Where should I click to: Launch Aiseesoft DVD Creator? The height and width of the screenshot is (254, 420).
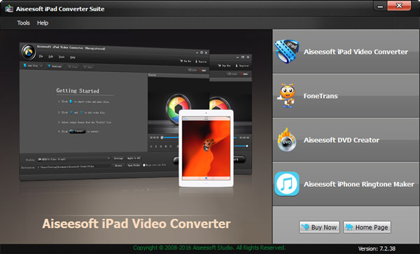coord(346,140)
